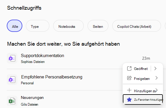The height and width of the screenshot is (108, 166).
Task: Expand the Geöffnet submenu chevron
Action: coord(155,68)
